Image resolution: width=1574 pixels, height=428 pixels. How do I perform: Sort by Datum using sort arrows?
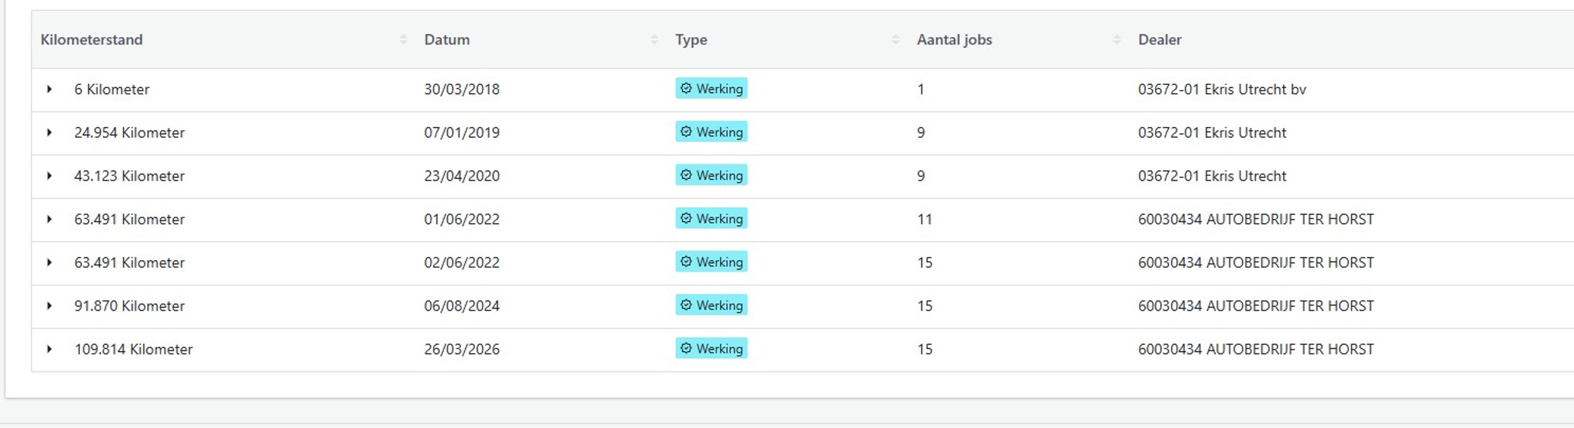pyautogui.click(x=654, y=40)
